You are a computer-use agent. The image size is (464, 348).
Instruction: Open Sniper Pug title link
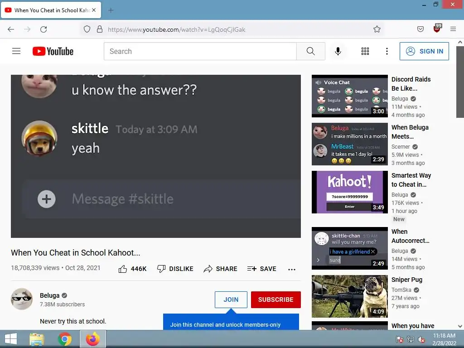[x=406, y=280]
